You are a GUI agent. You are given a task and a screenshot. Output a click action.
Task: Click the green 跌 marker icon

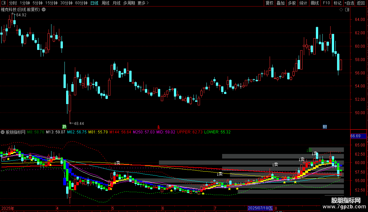pyautogui.click(x=64, y=127)
